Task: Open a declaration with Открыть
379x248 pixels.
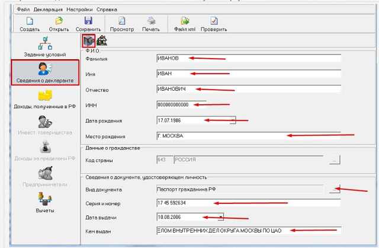Action: [x=59, y=21]
